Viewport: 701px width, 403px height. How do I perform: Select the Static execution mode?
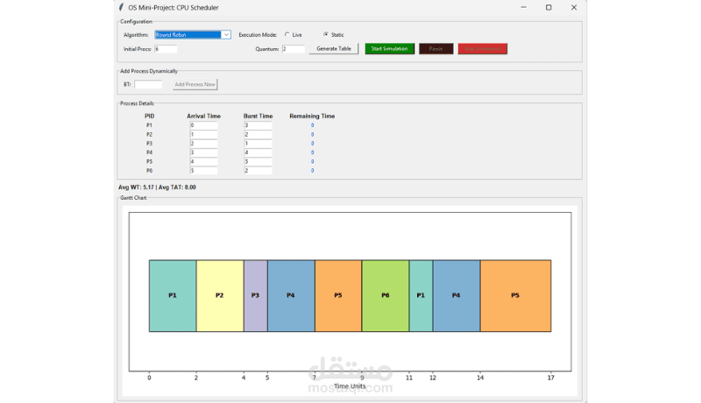tap(326, 34)
